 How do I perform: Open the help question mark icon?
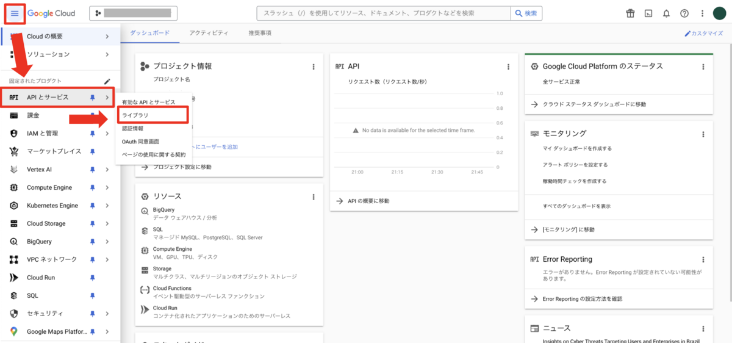(x=684, y=13)
